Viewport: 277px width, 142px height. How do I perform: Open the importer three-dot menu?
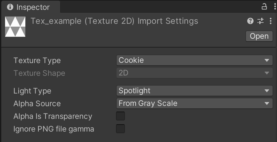pos(271,21)
